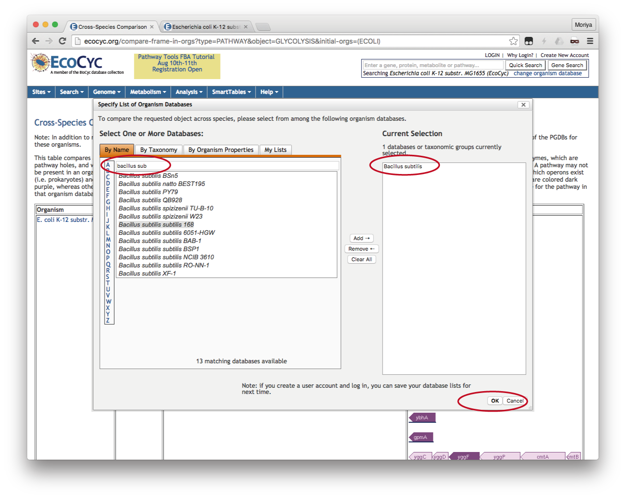Close the Escherichia coli K-12 browser tab
The height and width of the screenshot is (498, 625).
tap(246, 27)
